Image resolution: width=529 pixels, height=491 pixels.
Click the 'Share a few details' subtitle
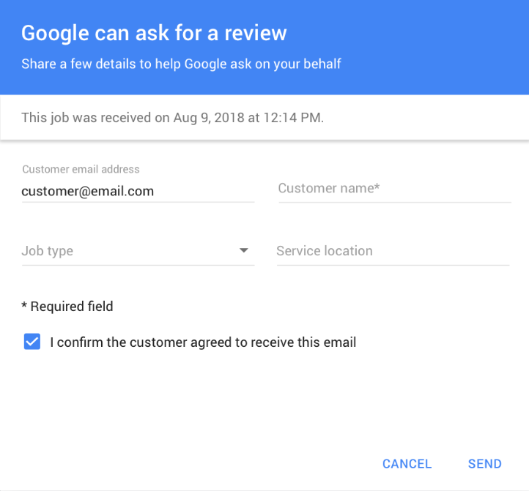coord(181,64)
